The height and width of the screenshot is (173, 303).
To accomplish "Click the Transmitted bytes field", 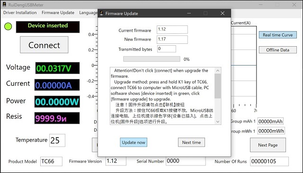I will pos(167,49).
